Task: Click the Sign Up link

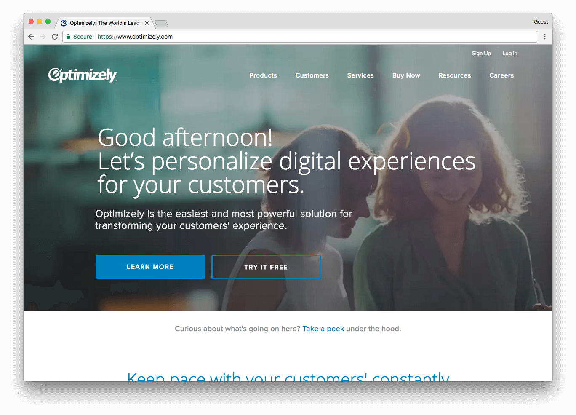Action: click(481, 54)
